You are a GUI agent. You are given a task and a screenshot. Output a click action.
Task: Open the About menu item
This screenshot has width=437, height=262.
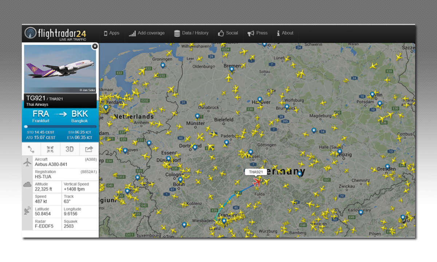click(285, 33)
